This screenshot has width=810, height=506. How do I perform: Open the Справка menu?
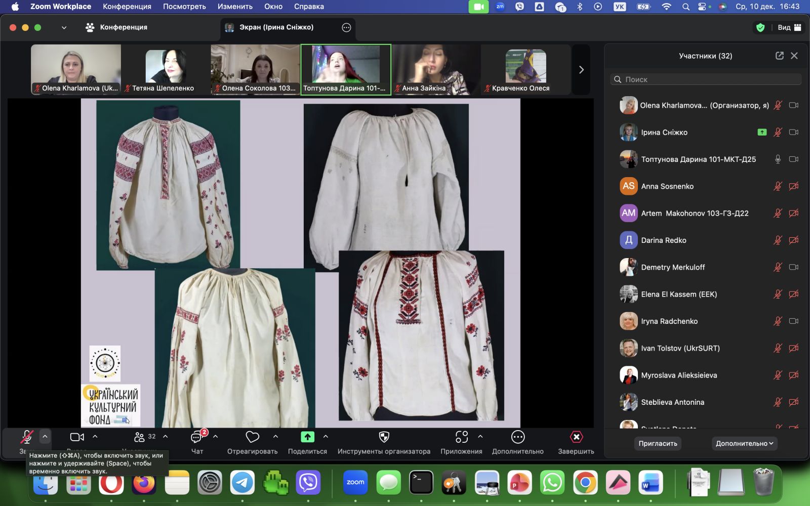pyautogui.click(x=309, y=7)
